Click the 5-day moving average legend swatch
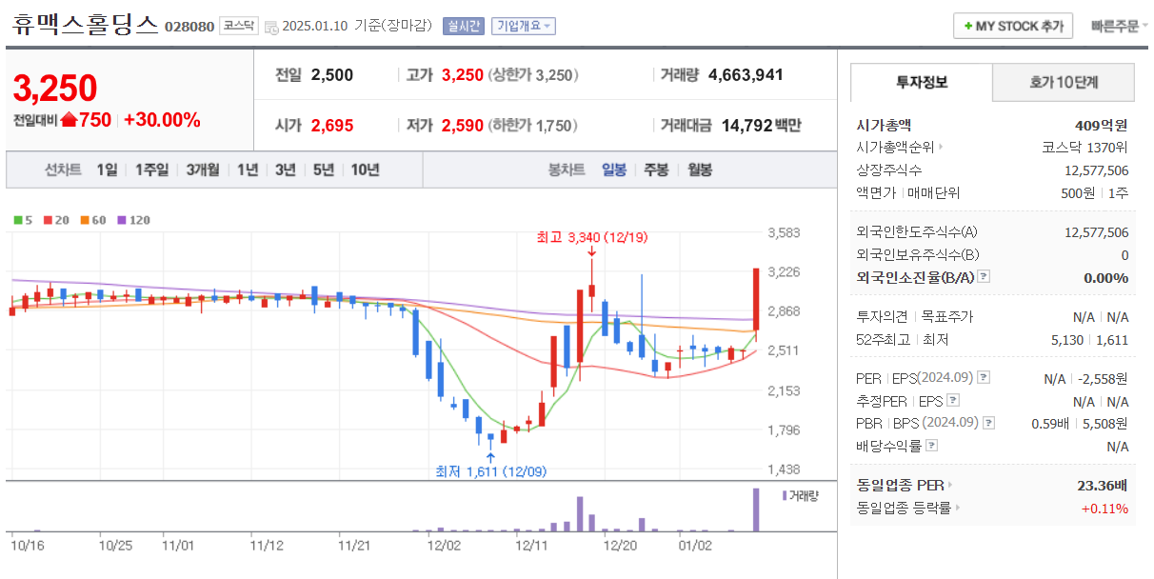1154x579 pixels. pos(17,220)
